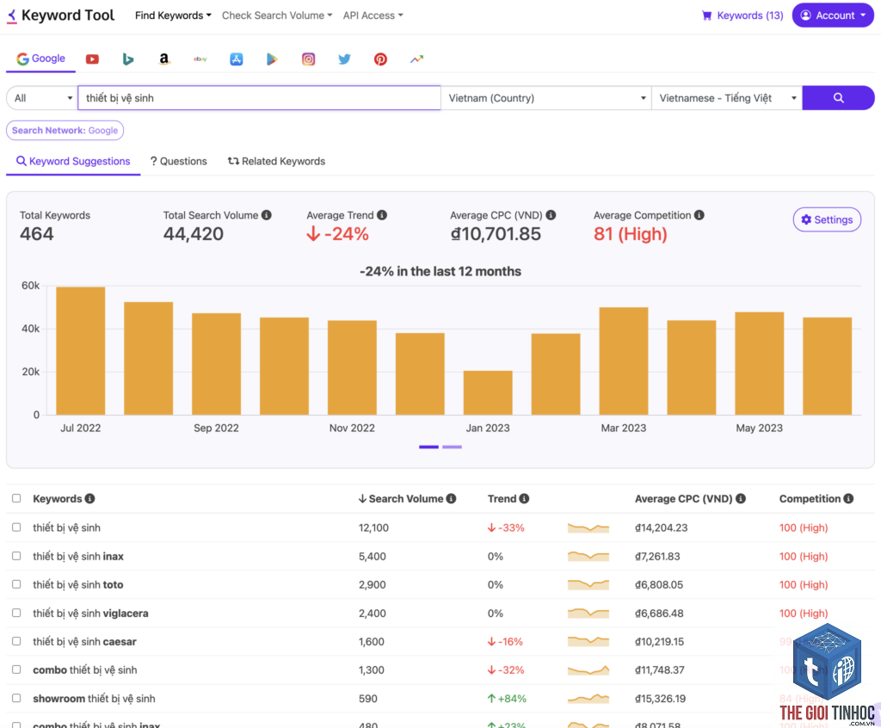Check the 'thiết bị vệ sinh inax' checkbox

click(16, 556)
